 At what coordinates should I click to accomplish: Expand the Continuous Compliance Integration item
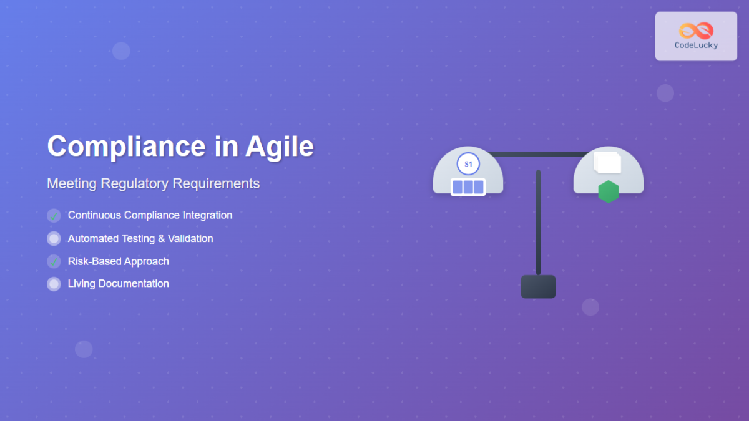(x=150, y=215)
